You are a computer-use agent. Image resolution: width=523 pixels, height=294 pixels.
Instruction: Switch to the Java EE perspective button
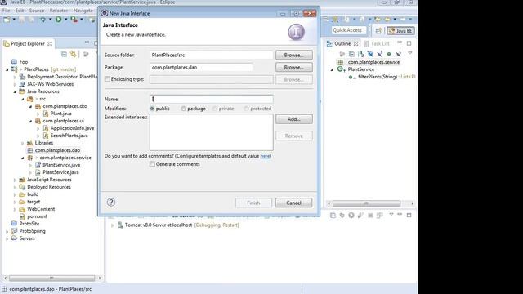[400, 31]
